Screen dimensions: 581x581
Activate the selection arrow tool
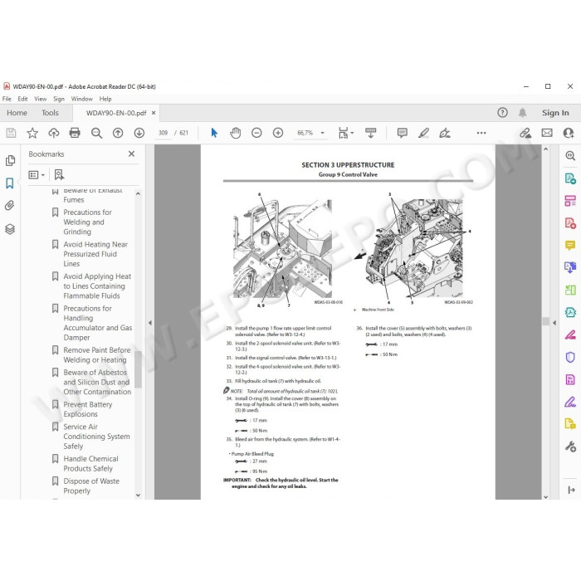coord(214,133)
